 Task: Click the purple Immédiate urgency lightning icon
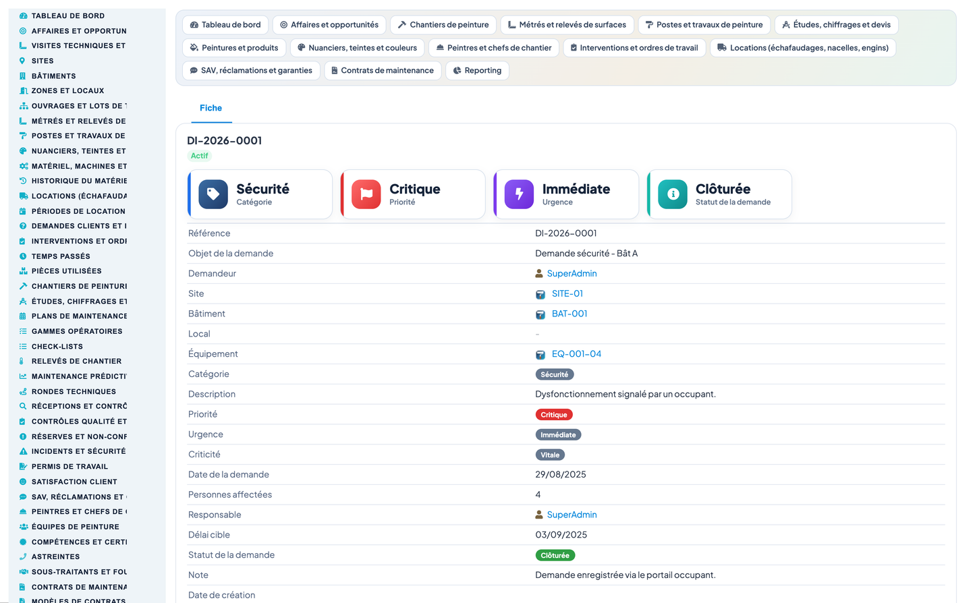[x=520, y=194]
